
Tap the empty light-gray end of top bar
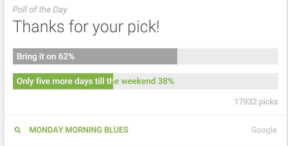click(228, 56)
